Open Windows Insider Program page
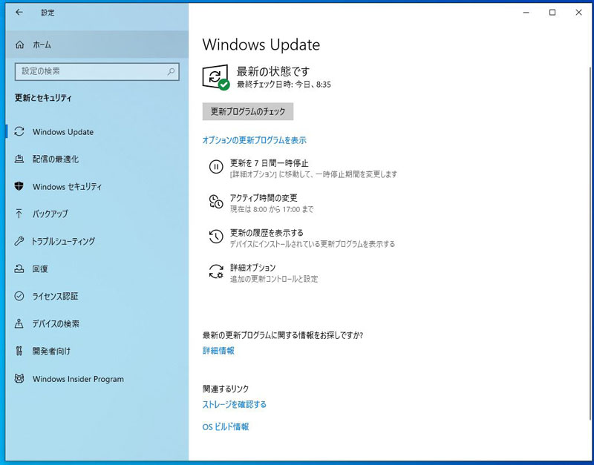The width and height of the screenshot is (594, 465). [97, 378]
